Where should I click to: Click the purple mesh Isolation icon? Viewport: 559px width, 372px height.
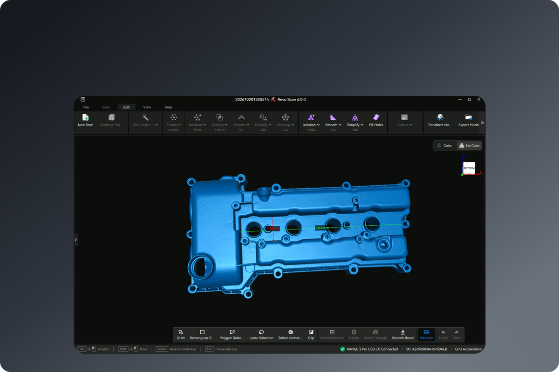click(x=311, y=117)
